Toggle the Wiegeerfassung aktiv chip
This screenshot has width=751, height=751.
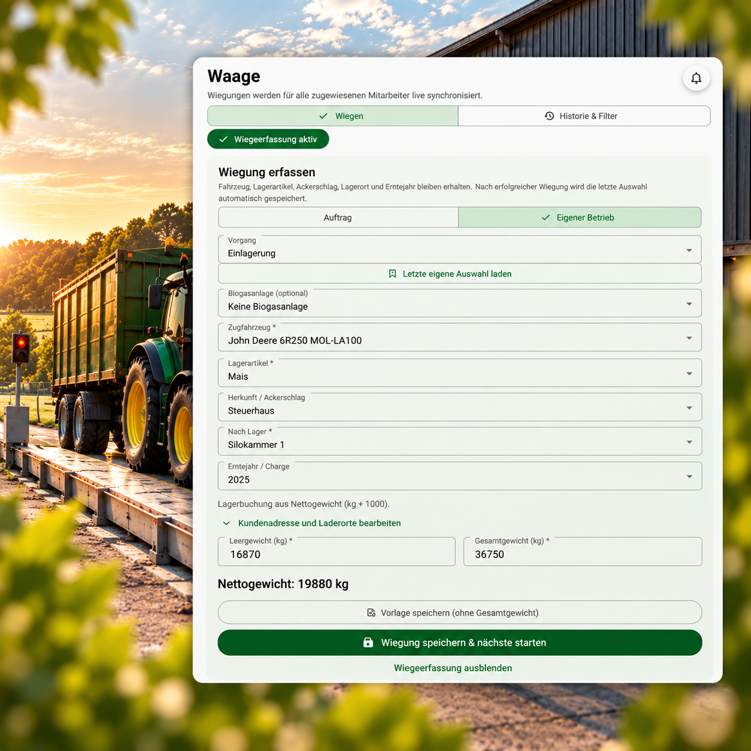268,139
